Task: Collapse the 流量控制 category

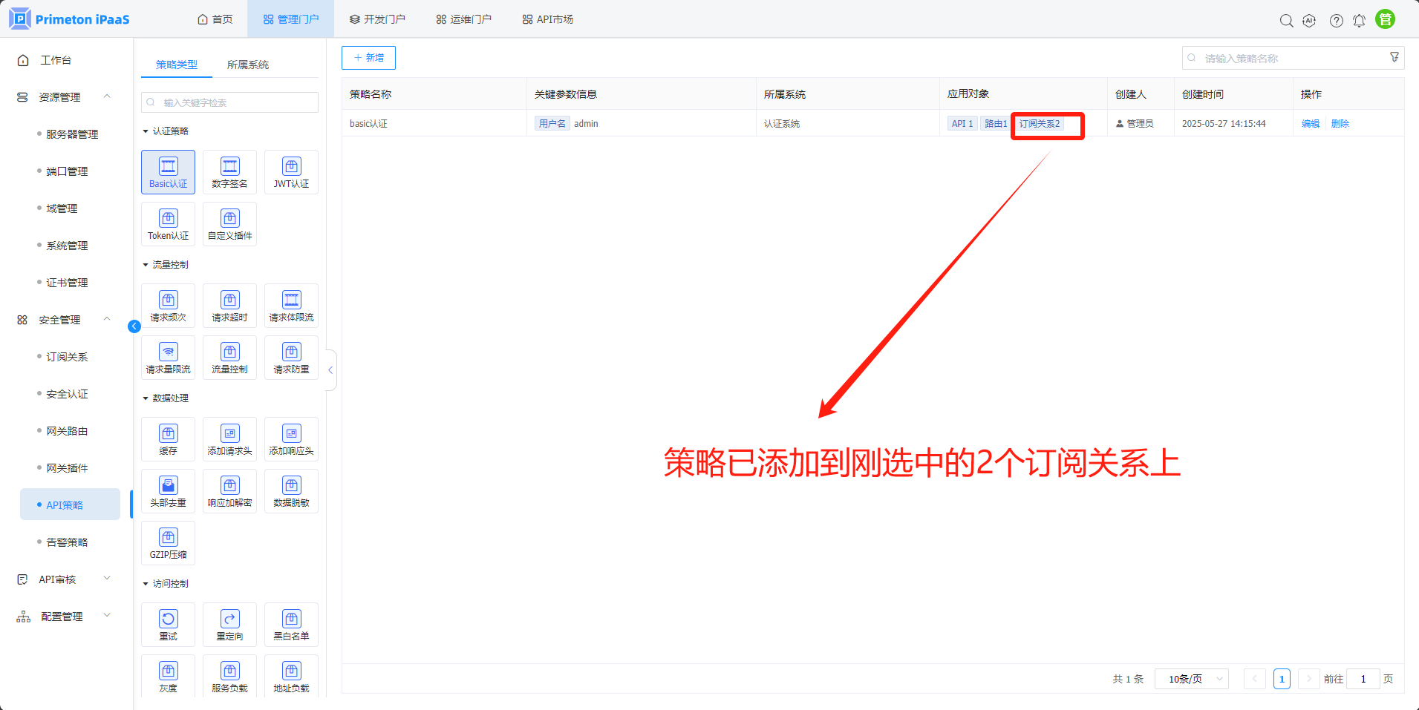Action: pyautogui.click(x=146, y=265)
